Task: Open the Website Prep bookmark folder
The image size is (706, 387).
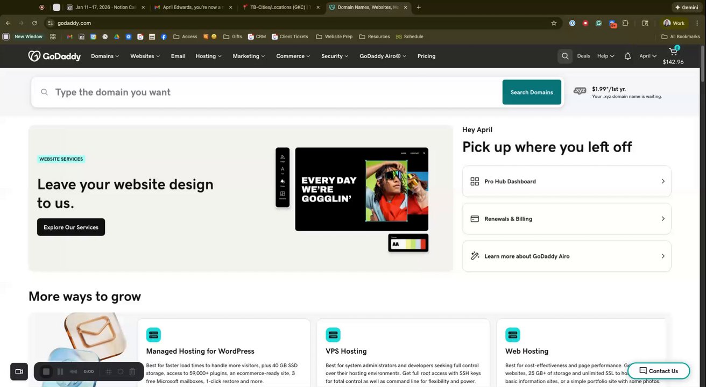Action: click(334, 37)
